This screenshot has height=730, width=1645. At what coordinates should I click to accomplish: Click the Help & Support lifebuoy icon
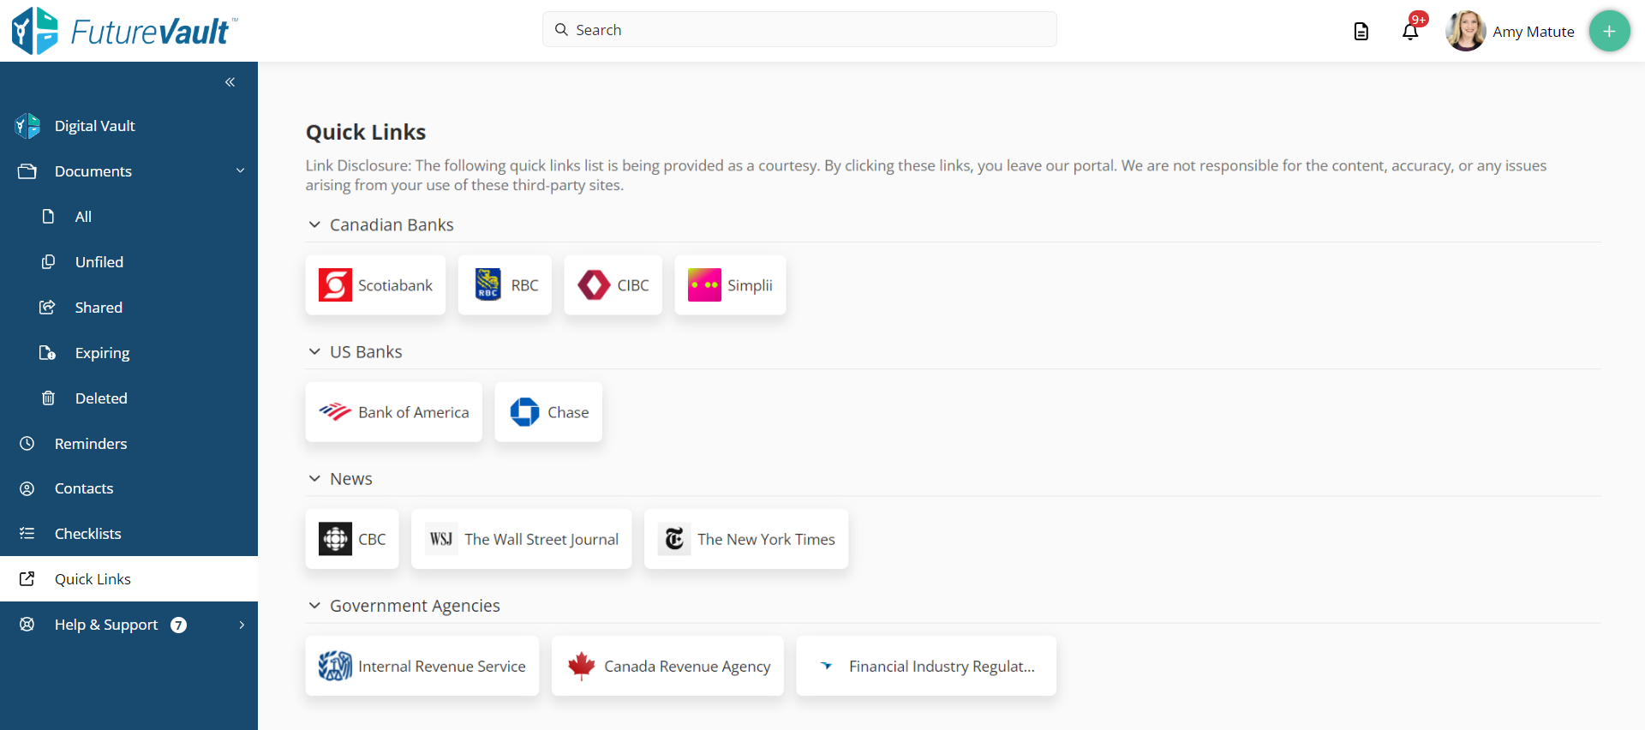27,624
